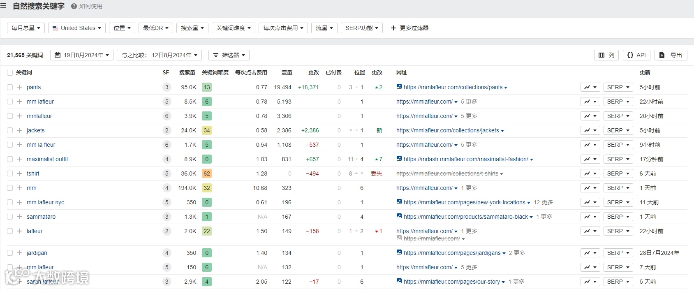
Task: Open the pants keyword link
Action: click(34, 87)
